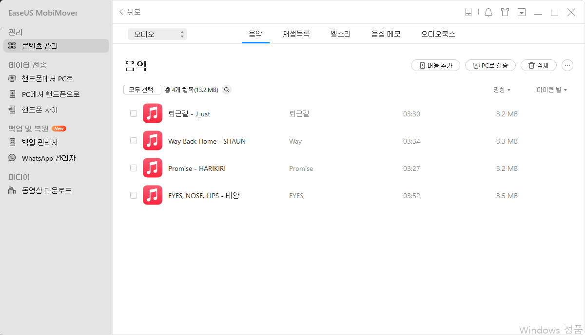
Task: Click the device phone icon in title bar
Action: tap(468, 12)
